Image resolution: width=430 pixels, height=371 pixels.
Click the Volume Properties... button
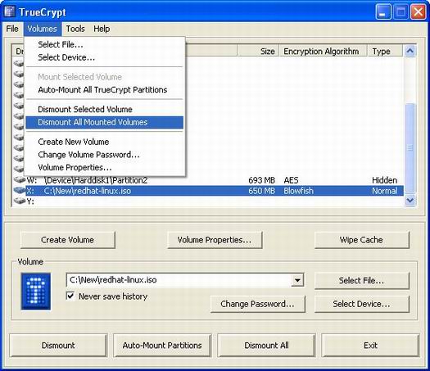[215, 240]
